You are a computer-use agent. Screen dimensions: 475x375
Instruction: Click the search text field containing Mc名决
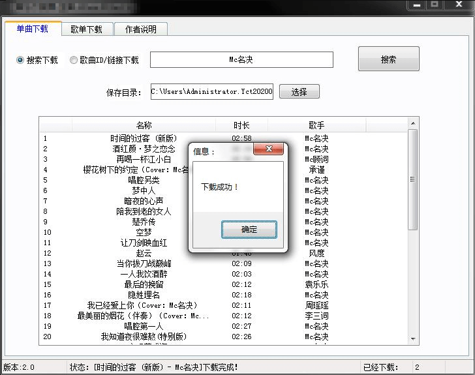pos(241,60)
